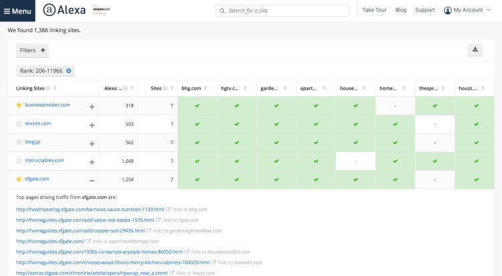Image resolution: width=502 pixels, height=276 pixels.
Task: Click the help icon in Sites column header
Action: [x=166, y=88]
